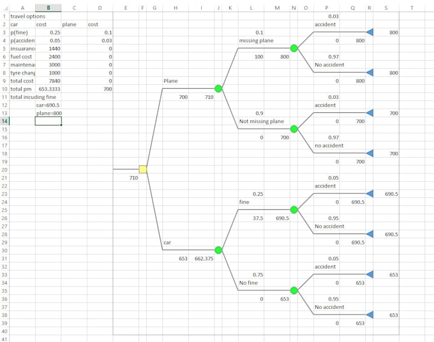434x342 pixels.
Task: Click insurance value 1440
Action: pyautogui.click(x=54, y=48)
